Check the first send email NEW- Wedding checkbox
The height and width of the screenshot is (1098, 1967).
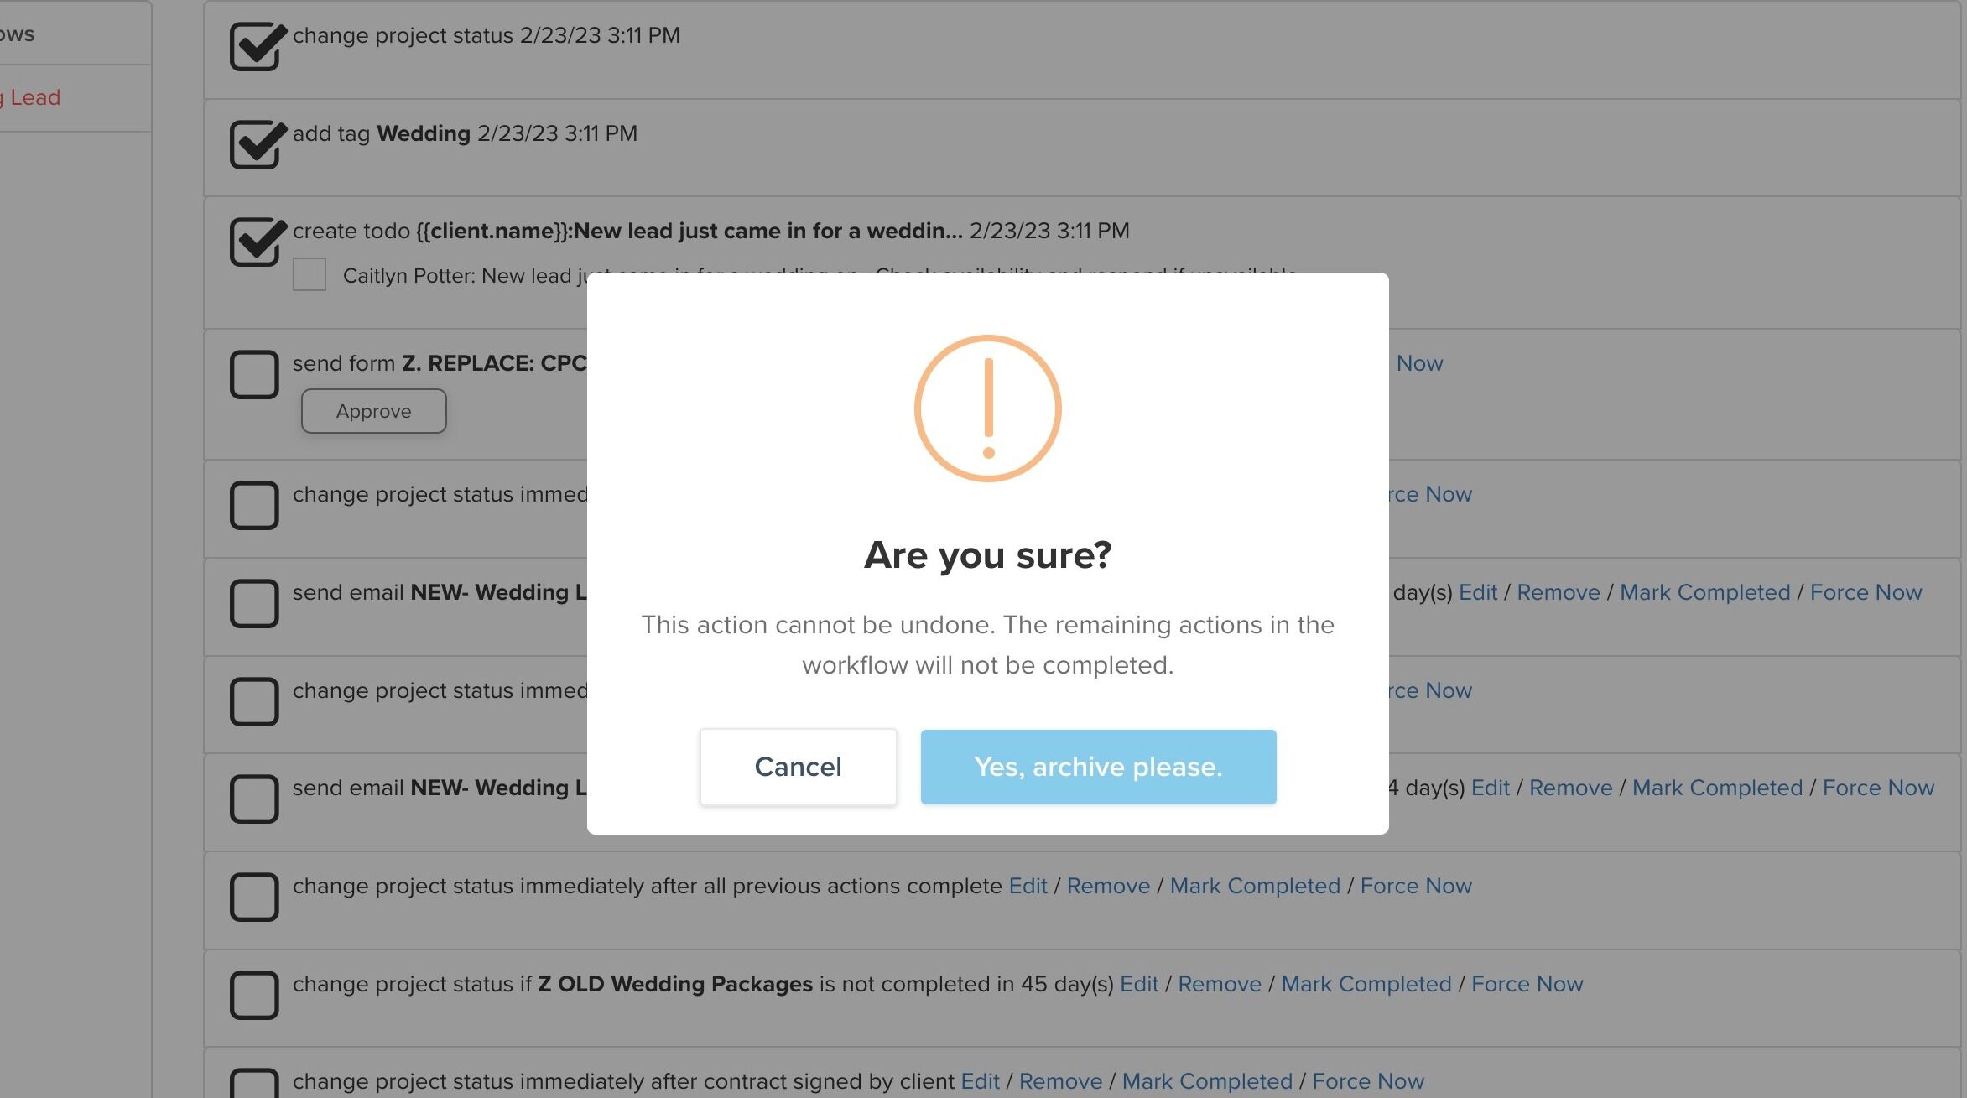(254, 603)
